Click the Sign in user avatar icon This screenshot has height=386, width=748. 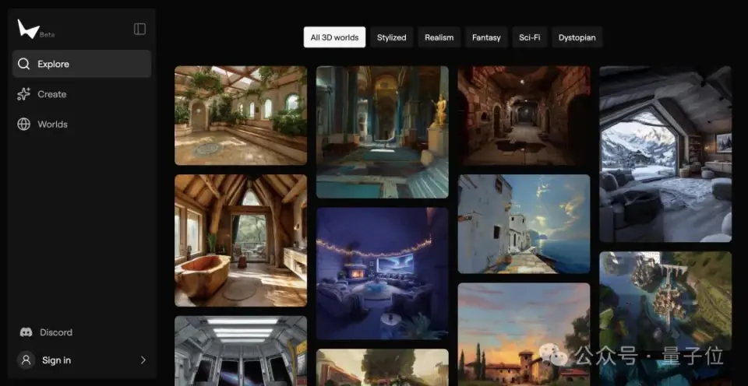click(x=26, y=360)
